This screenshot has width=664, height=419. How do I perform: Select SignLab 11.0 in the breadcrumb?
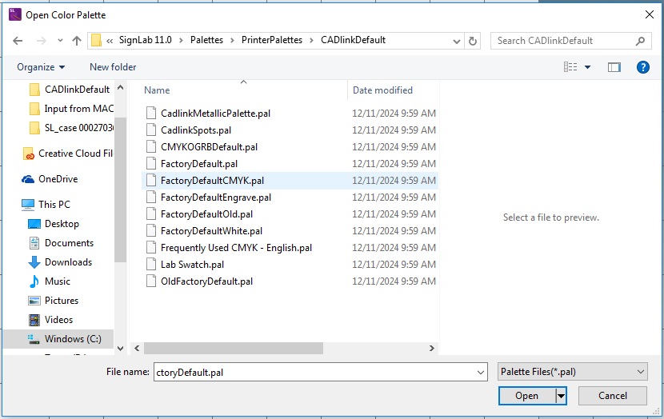click(146, 40)
